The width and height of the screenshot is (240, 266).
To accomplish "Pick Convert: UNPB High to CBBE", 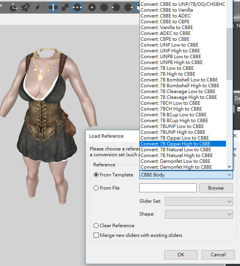I will [x=183, y=62].
